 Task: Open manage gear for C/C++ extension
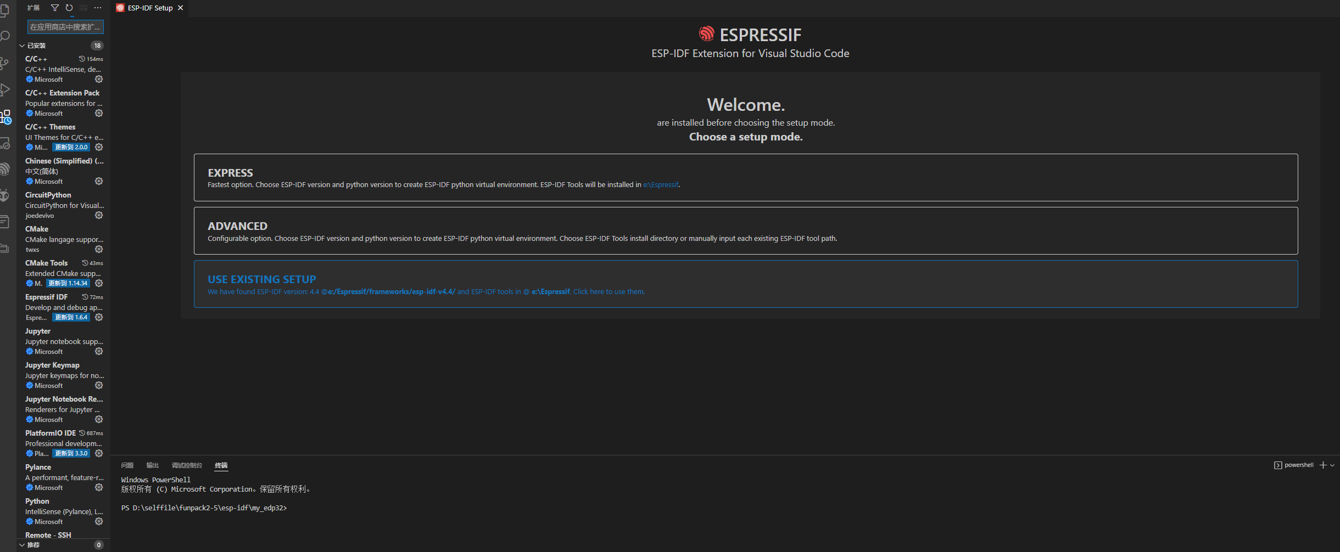pos(99,79)
